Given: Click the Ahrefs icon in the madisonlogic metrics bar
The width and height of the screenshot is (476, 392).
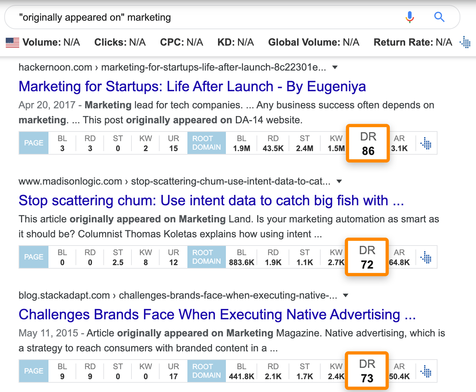Looking at the screenshot, I should click(x=426, y=257).
